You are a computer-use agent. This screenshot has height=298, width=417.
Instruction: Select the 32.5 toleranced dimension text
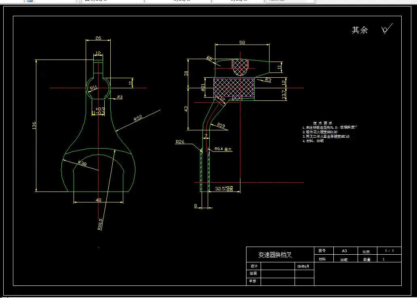pyautogui.click(x=224, y=188)
